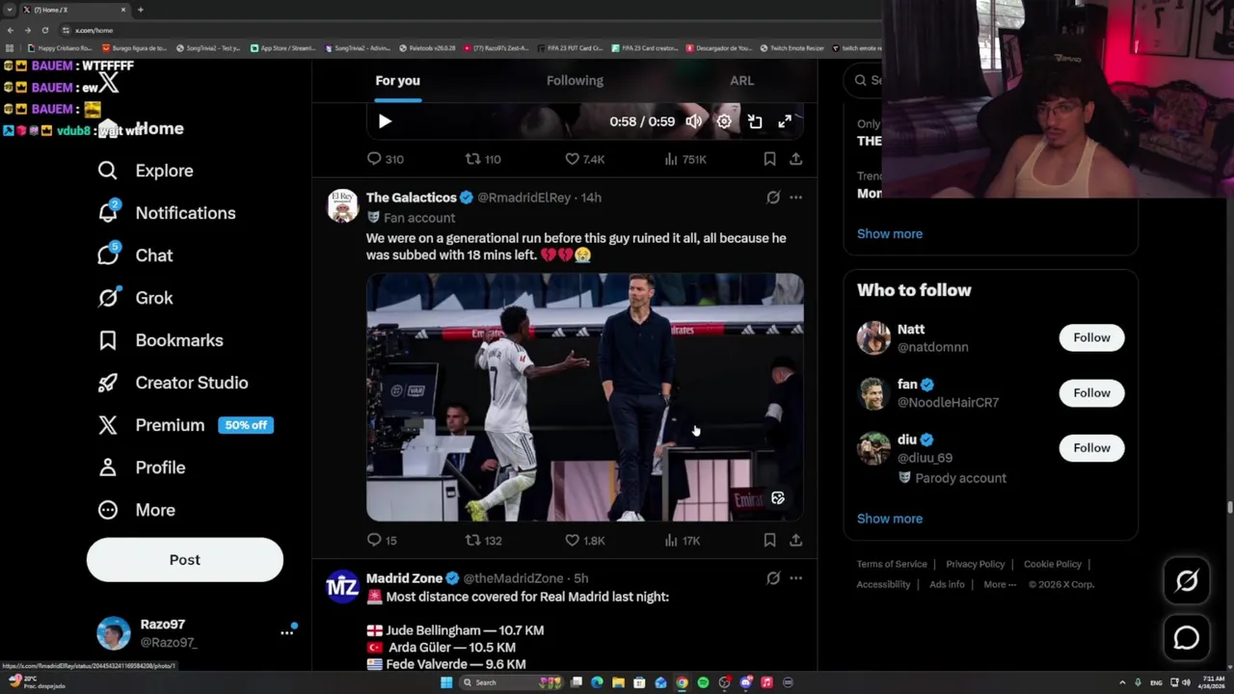
Task: Click the page vertical scrollbar
Action: click(1229, 508)
